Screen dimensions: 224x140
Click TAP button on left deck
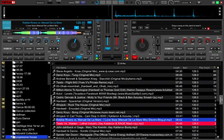(83, 27)
